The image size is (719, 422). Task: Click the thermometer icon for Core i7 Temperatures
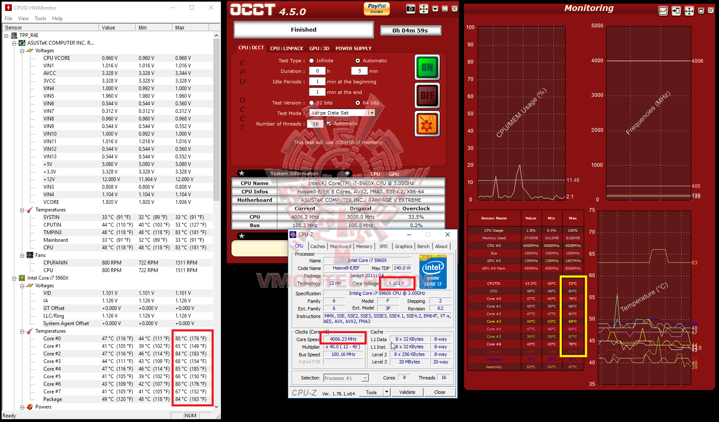coord(30,331)
